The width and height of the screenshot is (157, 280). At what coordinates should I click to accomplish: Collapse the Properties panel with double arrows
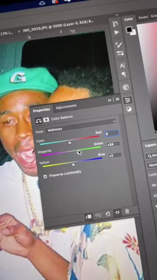point(110,100)
